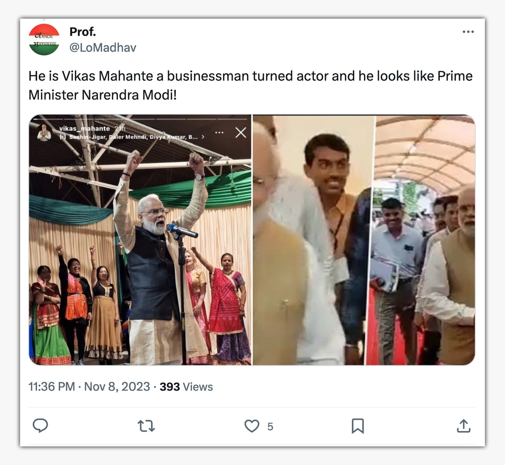Open the story's three-dot options
Screen dimensions: 505x465
[x=219, y=133]
